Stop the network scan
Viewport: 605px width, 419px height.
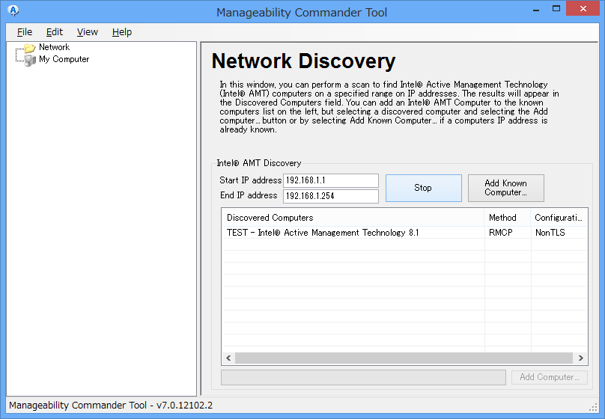[x=423, y=188]
